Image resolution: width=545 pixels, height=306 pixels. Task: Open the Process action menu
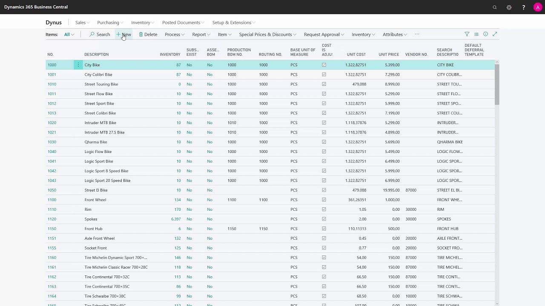[x=175, y=34]
